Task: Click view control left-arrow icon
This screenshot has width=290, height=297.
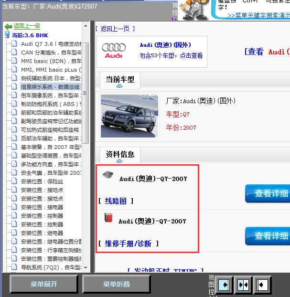Action: 262,285
